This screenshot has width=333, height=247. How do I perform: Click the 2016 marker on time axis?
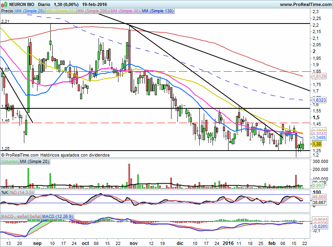pos(228,243)
